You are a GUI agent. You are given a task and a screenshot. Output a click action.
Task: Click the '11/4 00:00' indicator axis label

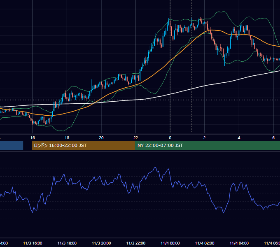click(x=170, y=243)
